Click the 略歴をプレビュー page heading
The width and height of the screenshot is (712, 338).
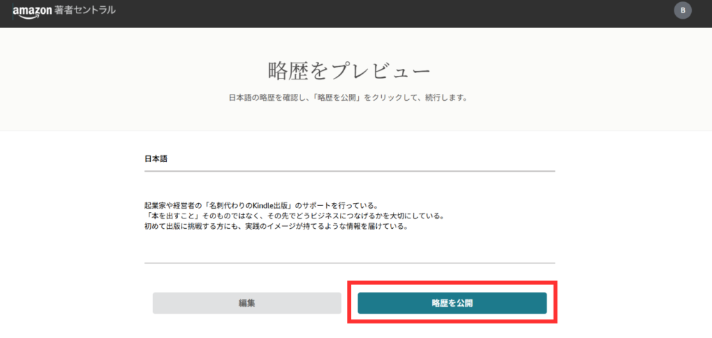click(348, 71)
